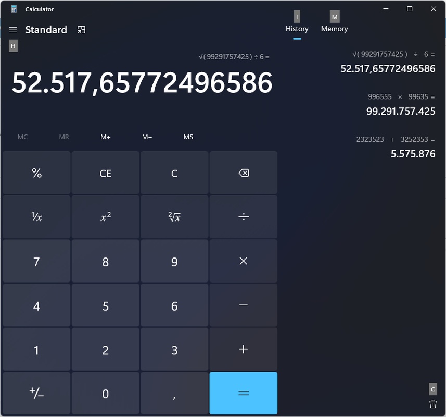Tap the digit 7 key

point(37,261)
